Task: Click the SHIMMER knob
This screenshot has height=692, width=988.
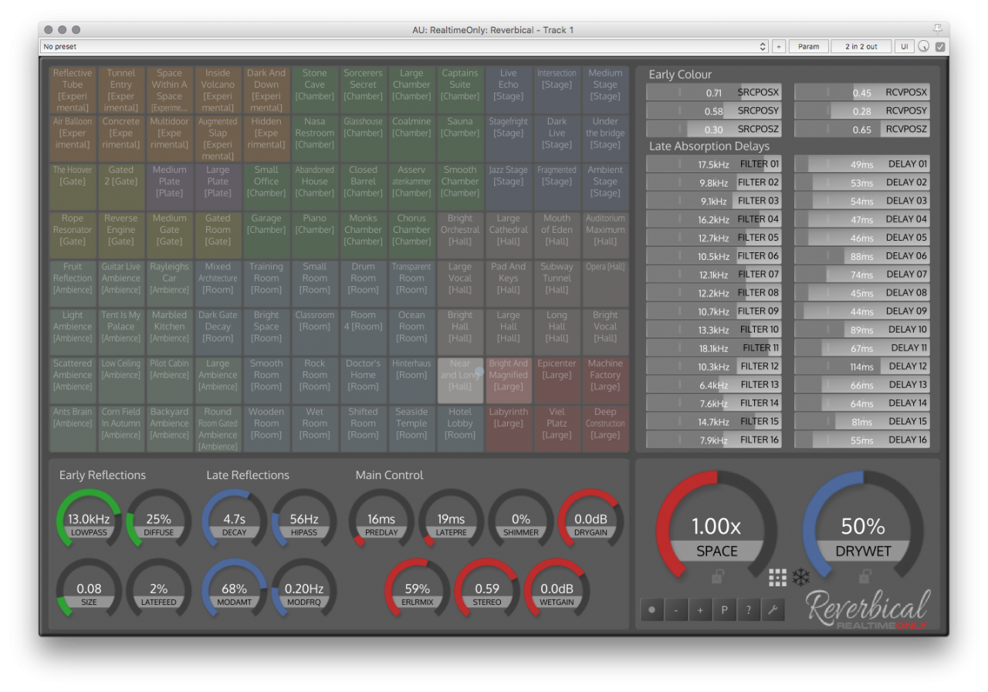Action: click(521, 521)
